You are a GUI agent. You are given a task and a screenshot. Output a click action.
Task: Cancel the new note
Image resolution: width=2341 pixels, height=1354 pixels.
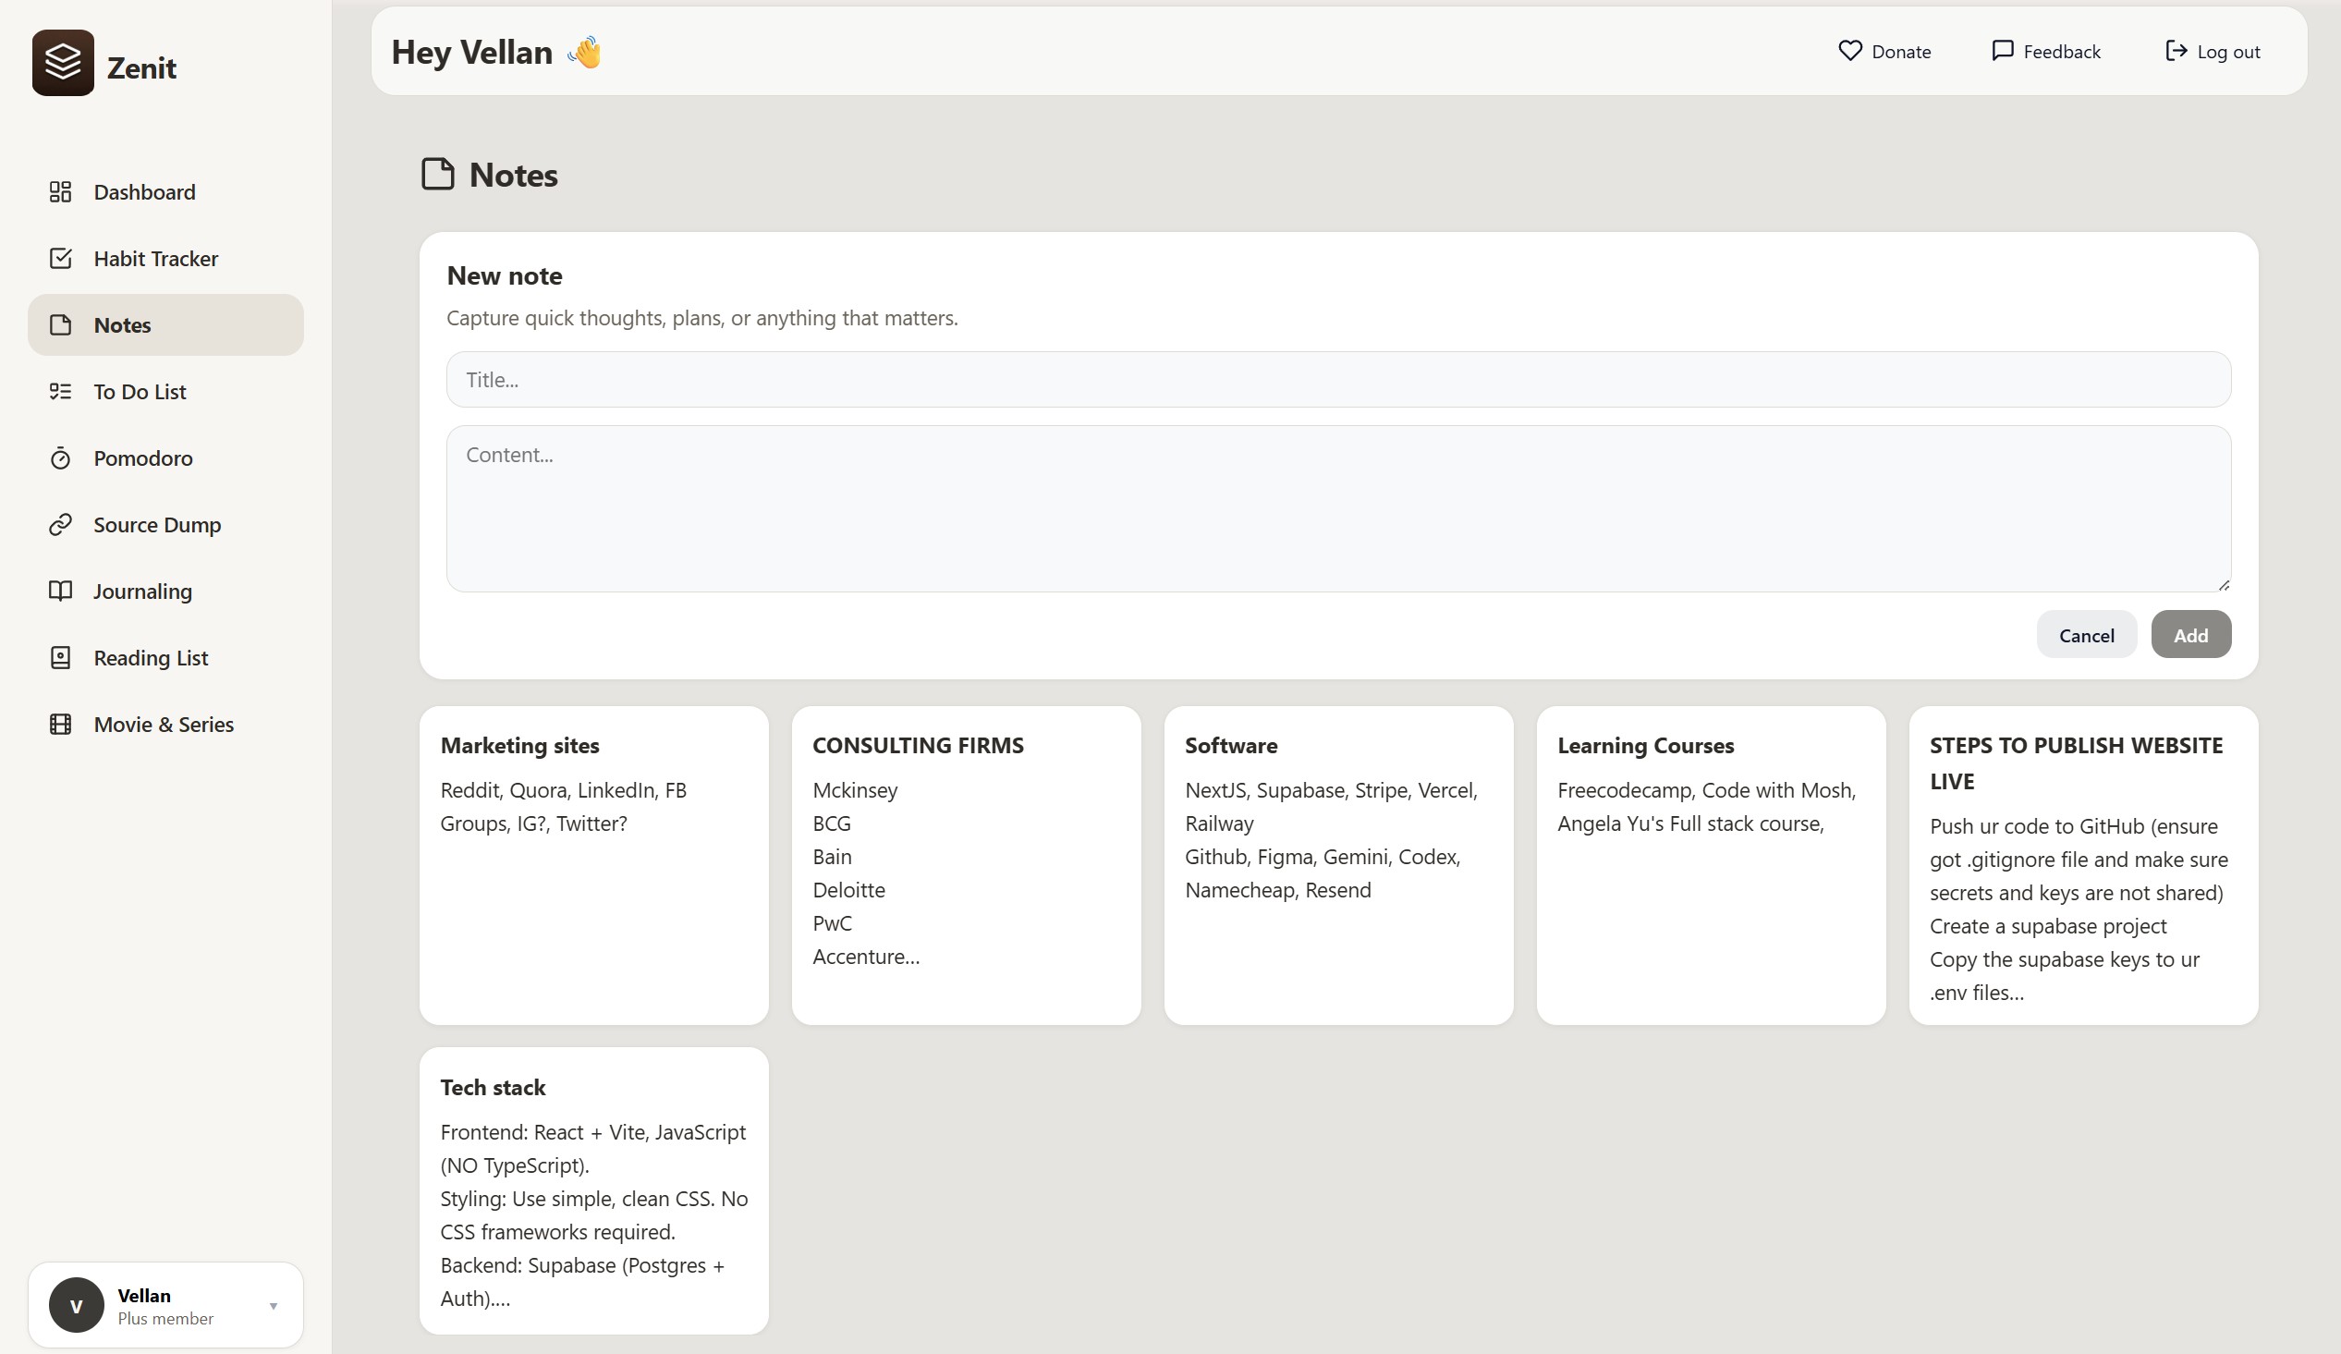[x=2086, y=635]
